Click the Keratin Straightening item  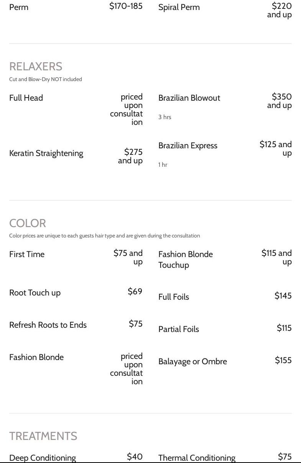46,153
